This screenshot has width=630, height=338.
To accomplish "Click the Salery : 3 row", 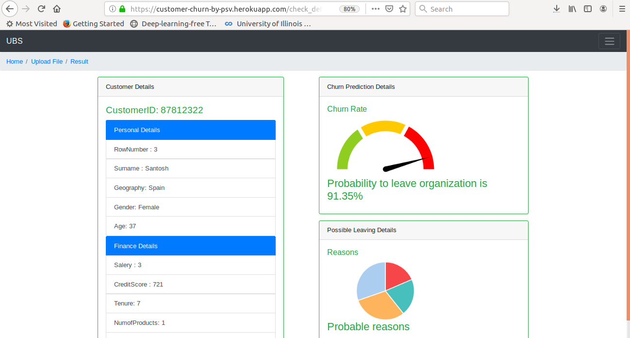I will point(191,265).
